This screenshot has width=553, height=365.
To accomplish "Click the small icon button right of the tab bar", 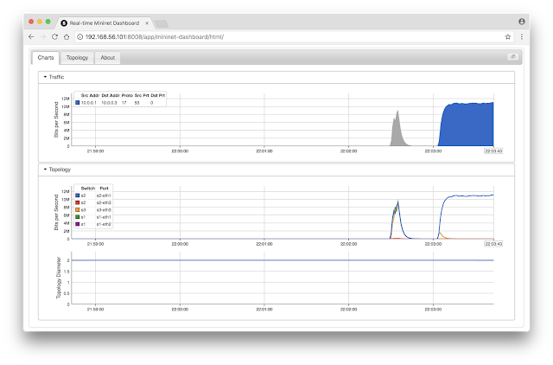I will pos(512,56).
